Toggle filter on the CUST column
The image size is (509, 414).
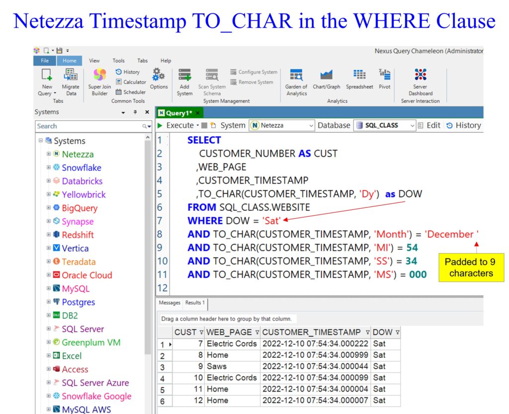(x=201, y=332)
